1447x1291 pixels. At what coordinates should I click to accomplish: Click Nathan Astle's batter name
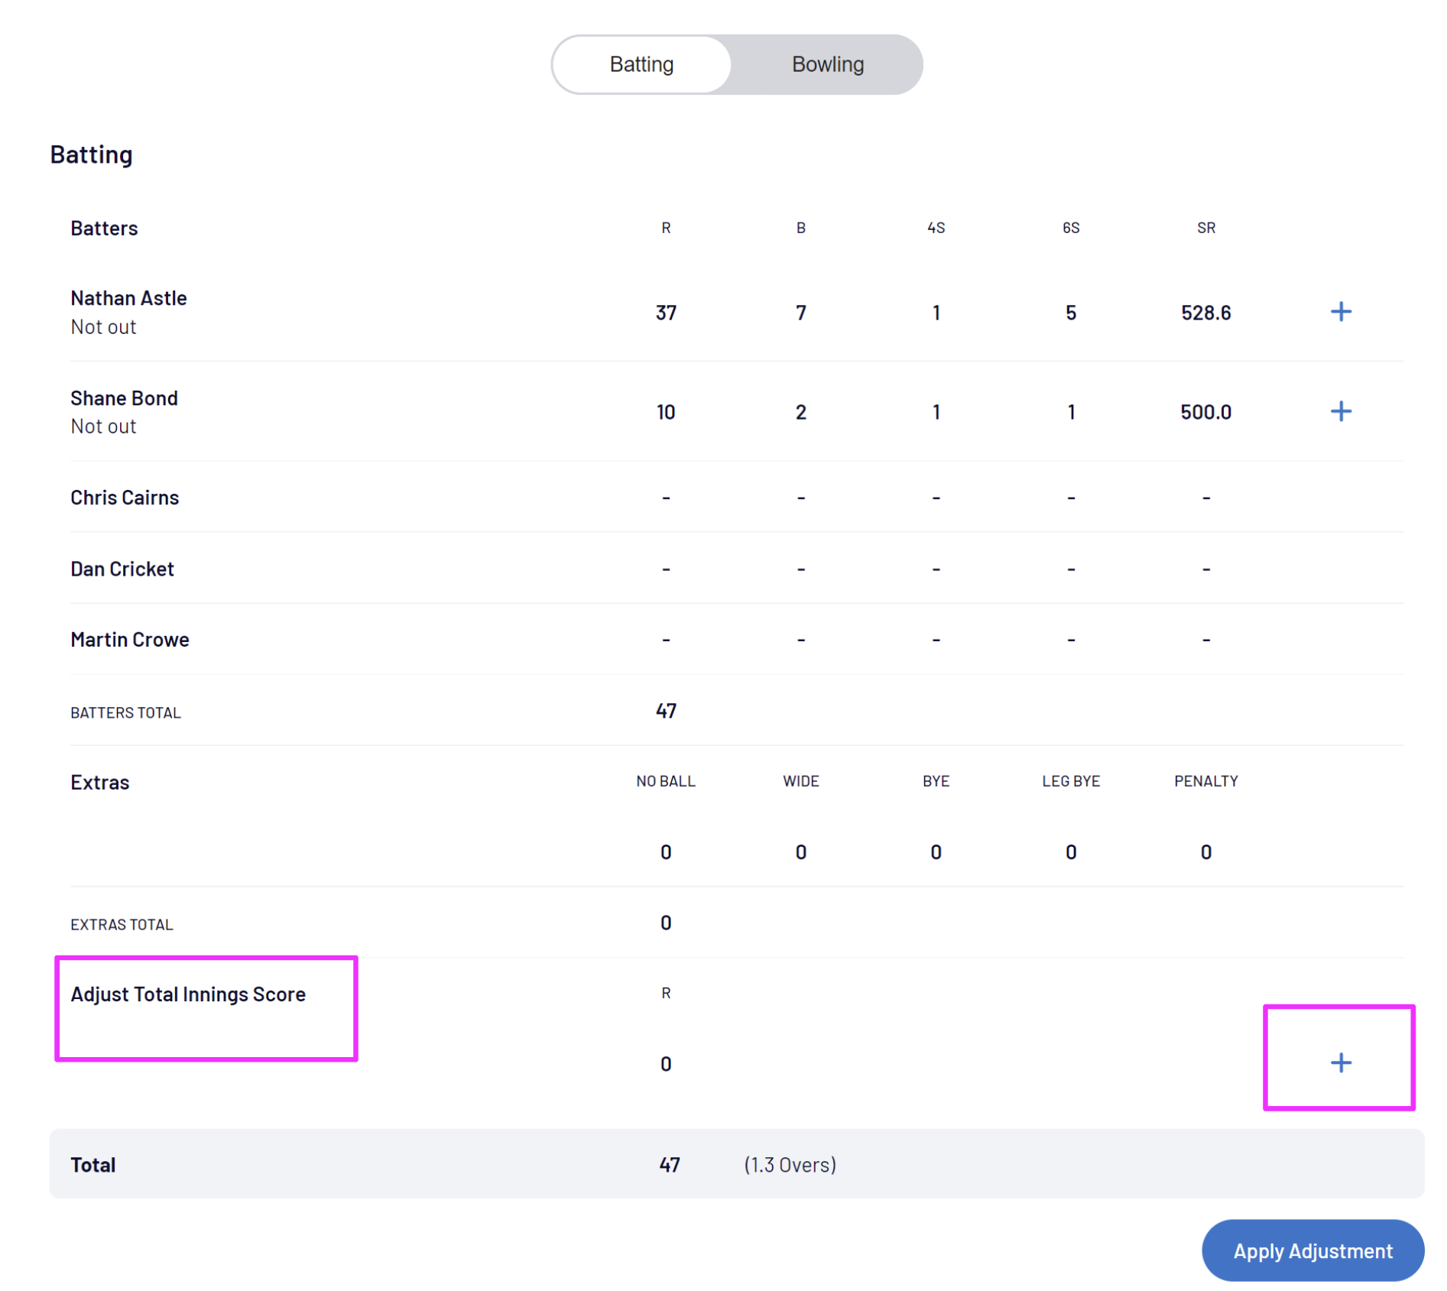point(128,298)
